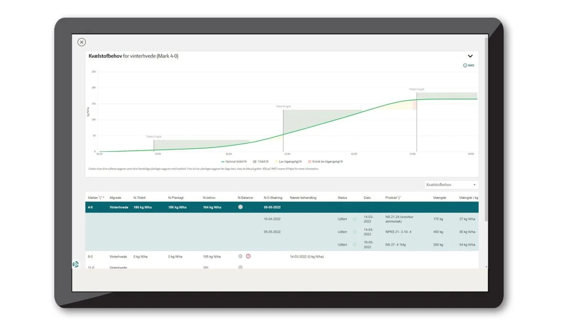Click status check icon for NPKS 21-3-10-4

(355, 232)
